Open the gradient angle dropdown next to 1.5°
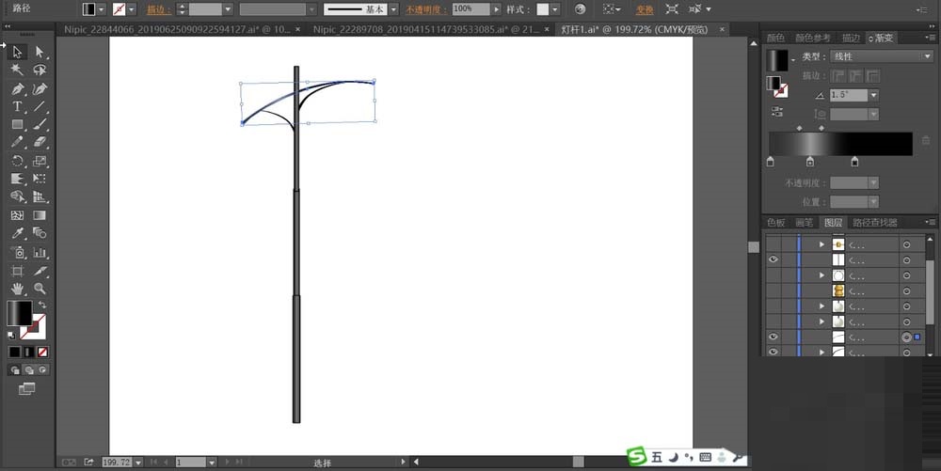The width and height of the screenshot is (941, 471). click(874, 95)
